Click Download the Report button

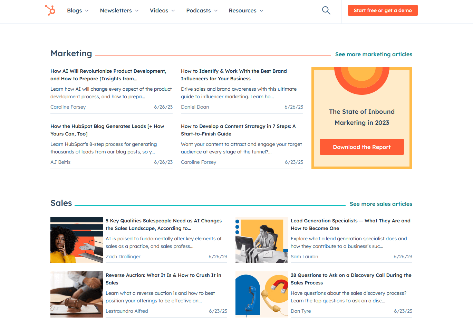pos(361,147)
